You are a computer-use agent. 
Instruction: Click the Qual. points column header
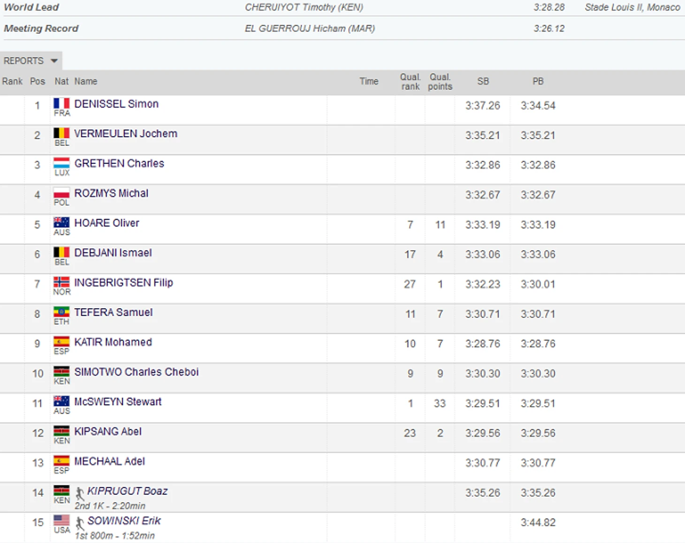(440, 82)
